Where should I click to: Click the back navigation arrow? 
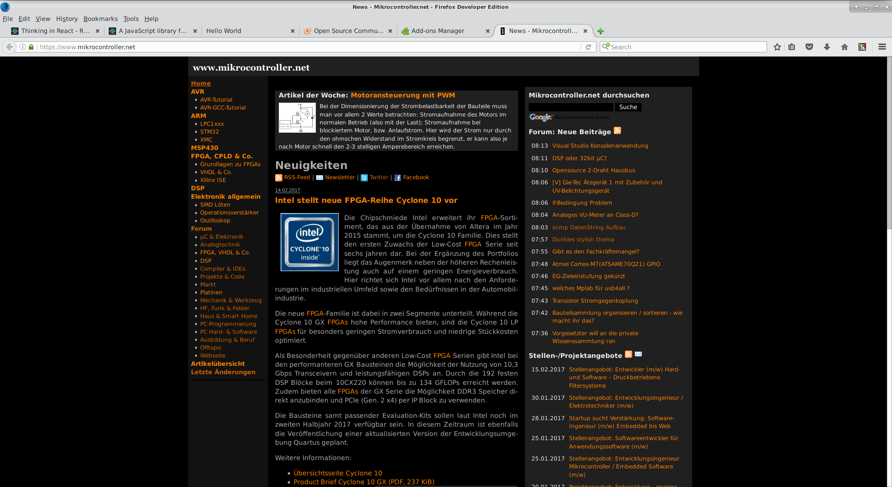coord(9,47)
